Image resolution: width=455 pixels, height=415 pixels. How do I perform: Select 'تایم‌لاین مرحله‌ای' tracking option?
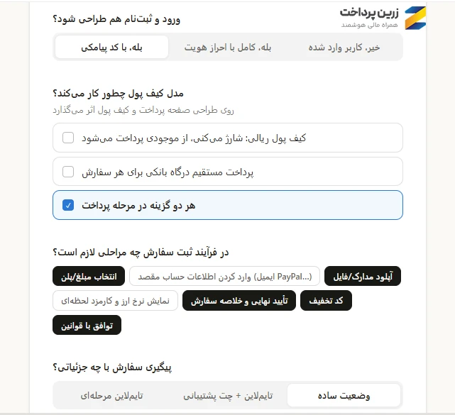111,396
